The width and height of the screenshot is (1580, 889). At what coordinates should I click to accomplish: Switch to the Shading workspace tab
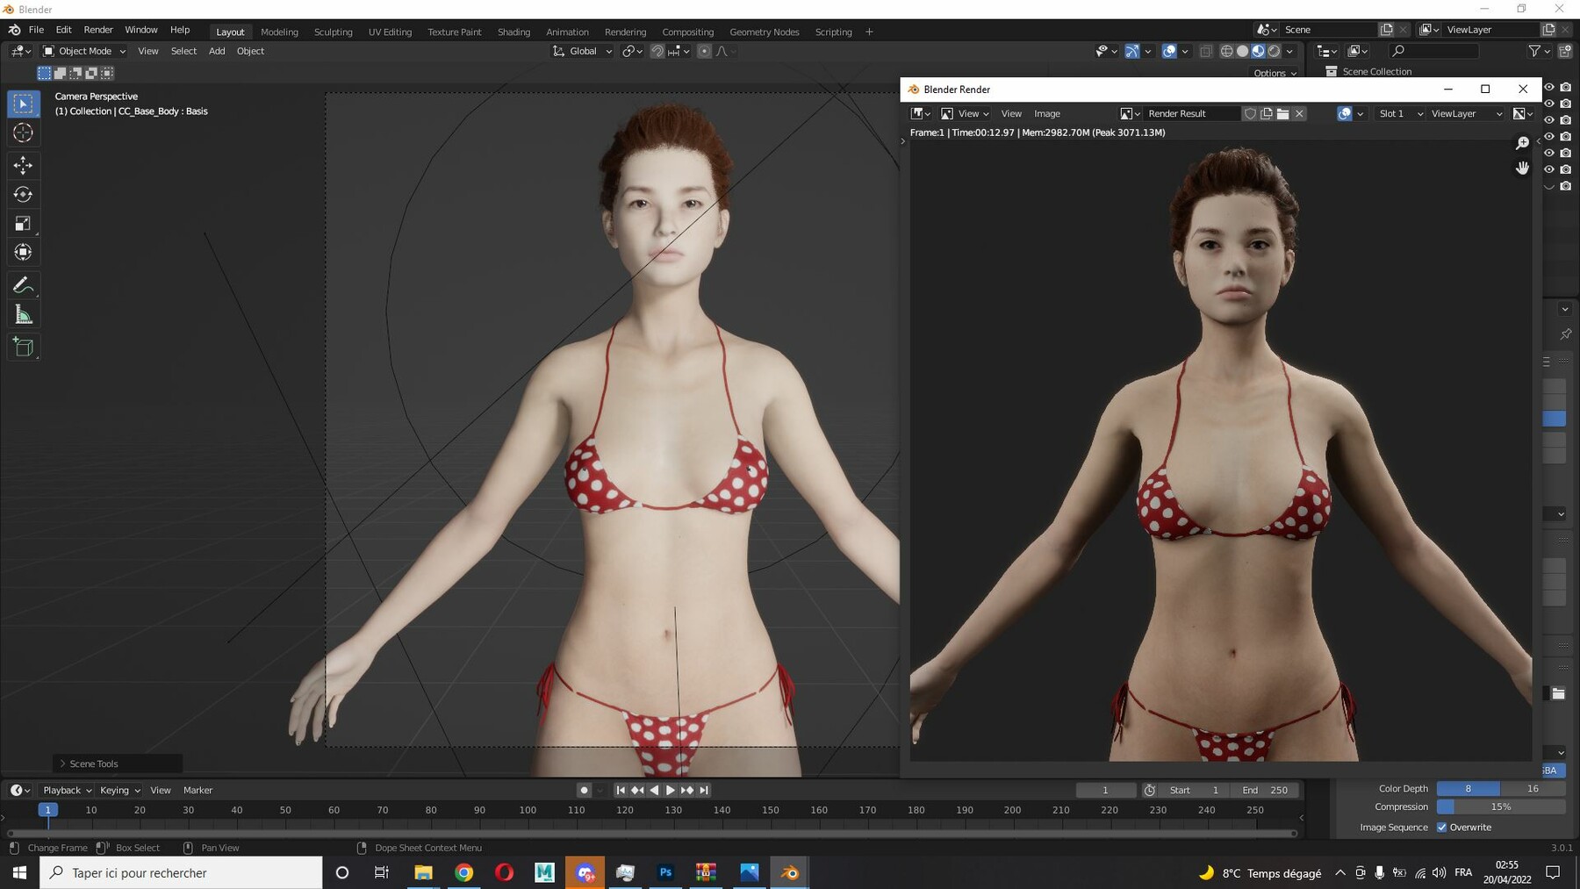513,32
